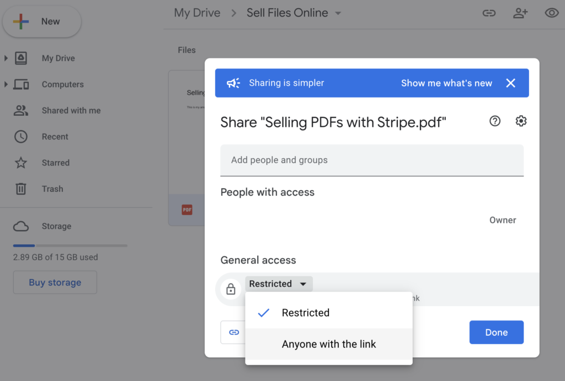Click the Done button

(x=496, y=332)
